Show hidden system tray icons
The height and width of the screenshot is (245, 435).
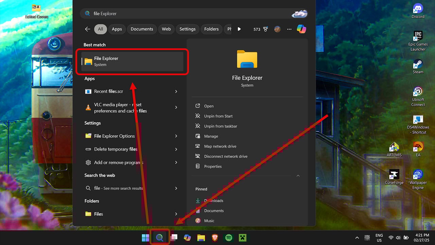coord(357,238)
